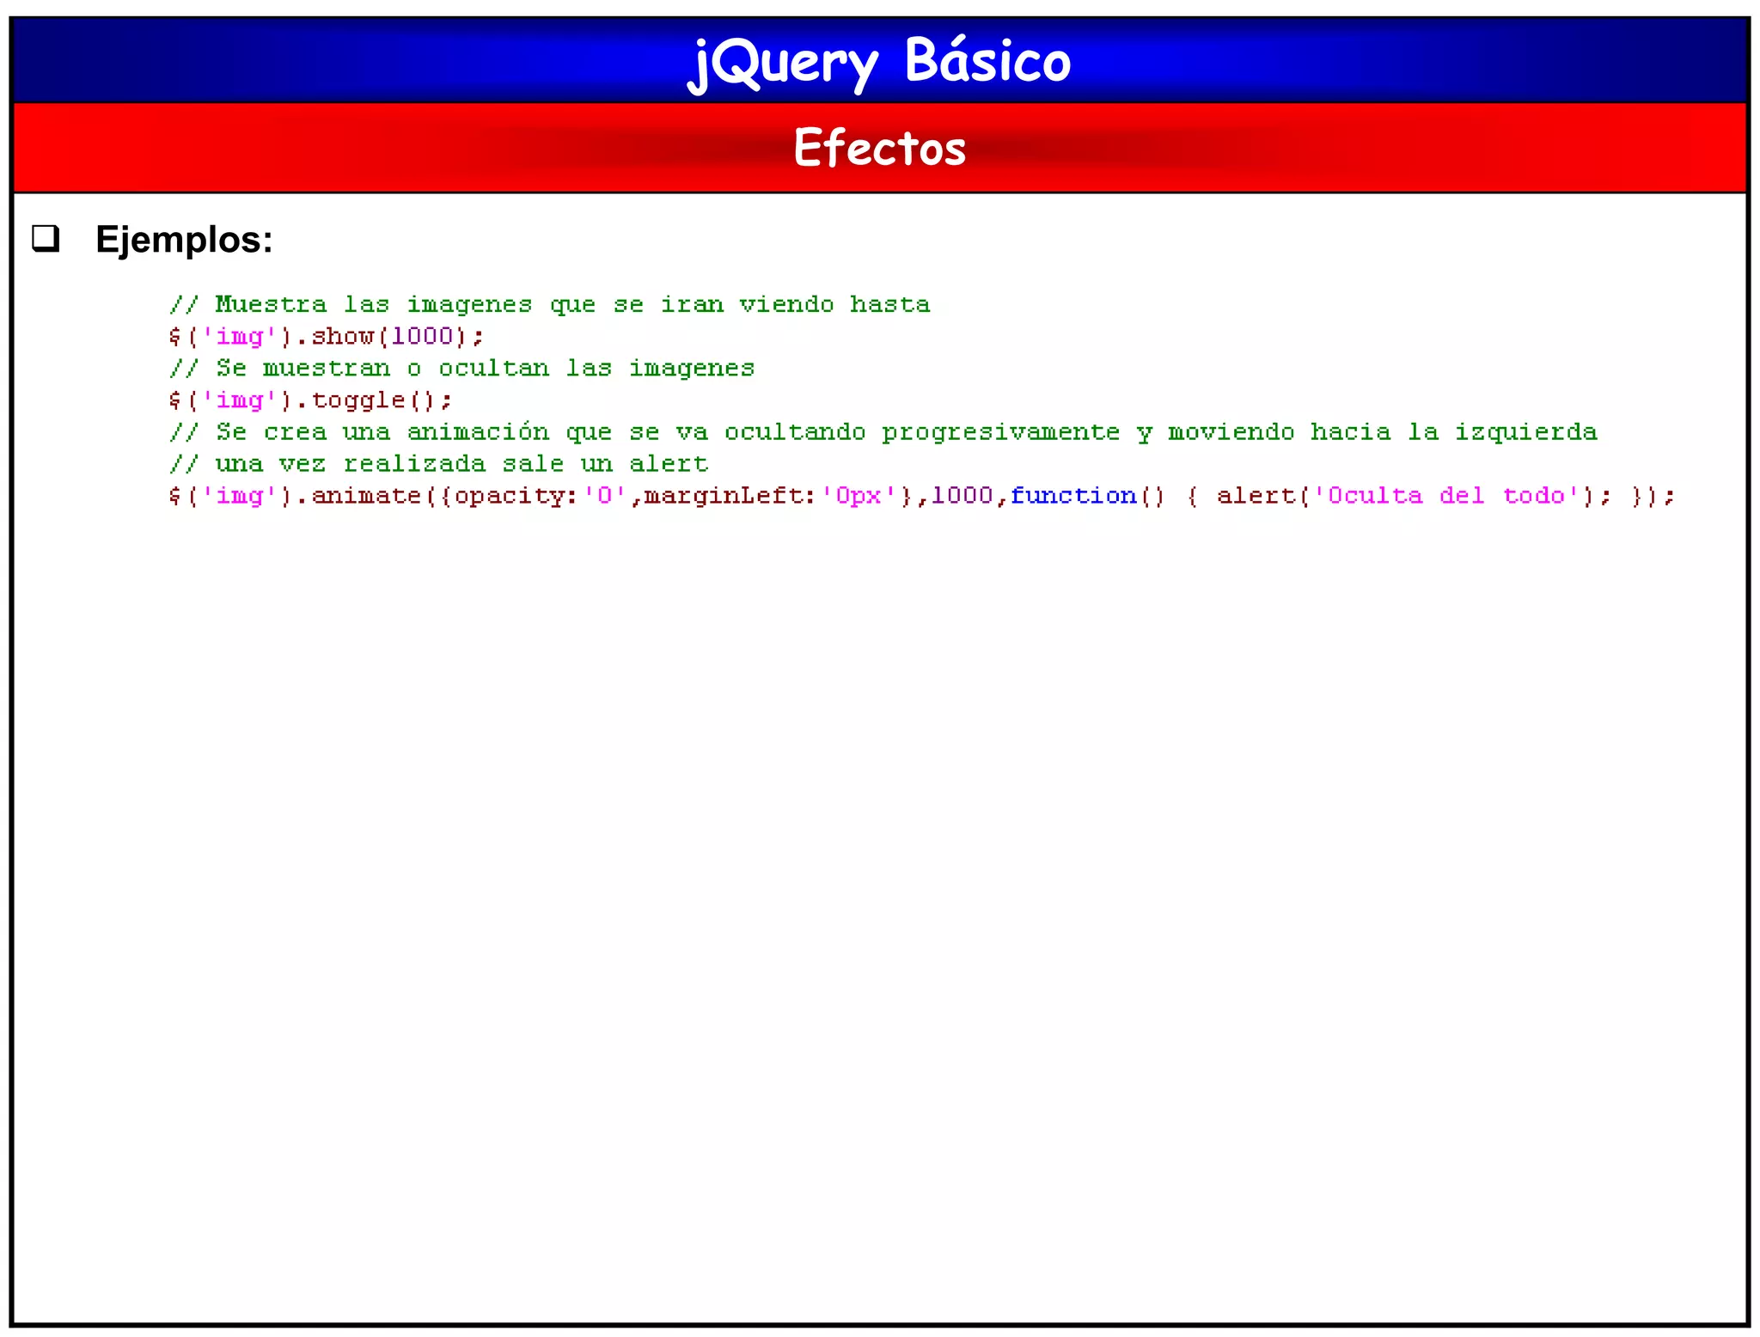Click code line $('img').show(1000);
Image resolution: width=1760 pixels, height=1337 pixels.
click(x=327, y=337)
